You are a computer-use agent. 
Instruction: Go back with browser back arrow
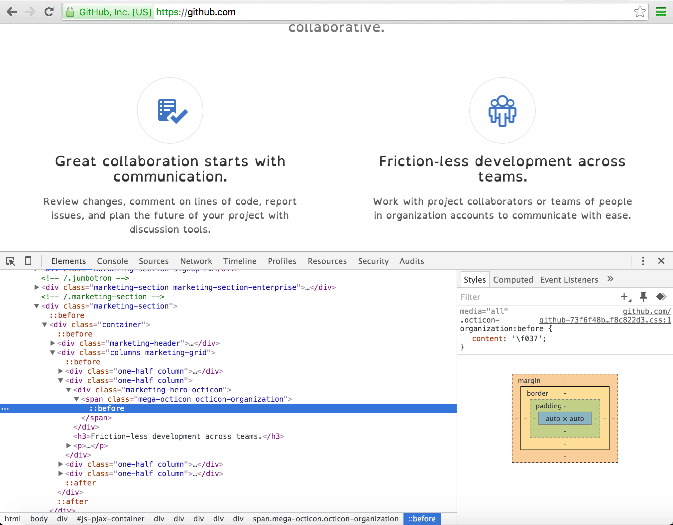12,12
